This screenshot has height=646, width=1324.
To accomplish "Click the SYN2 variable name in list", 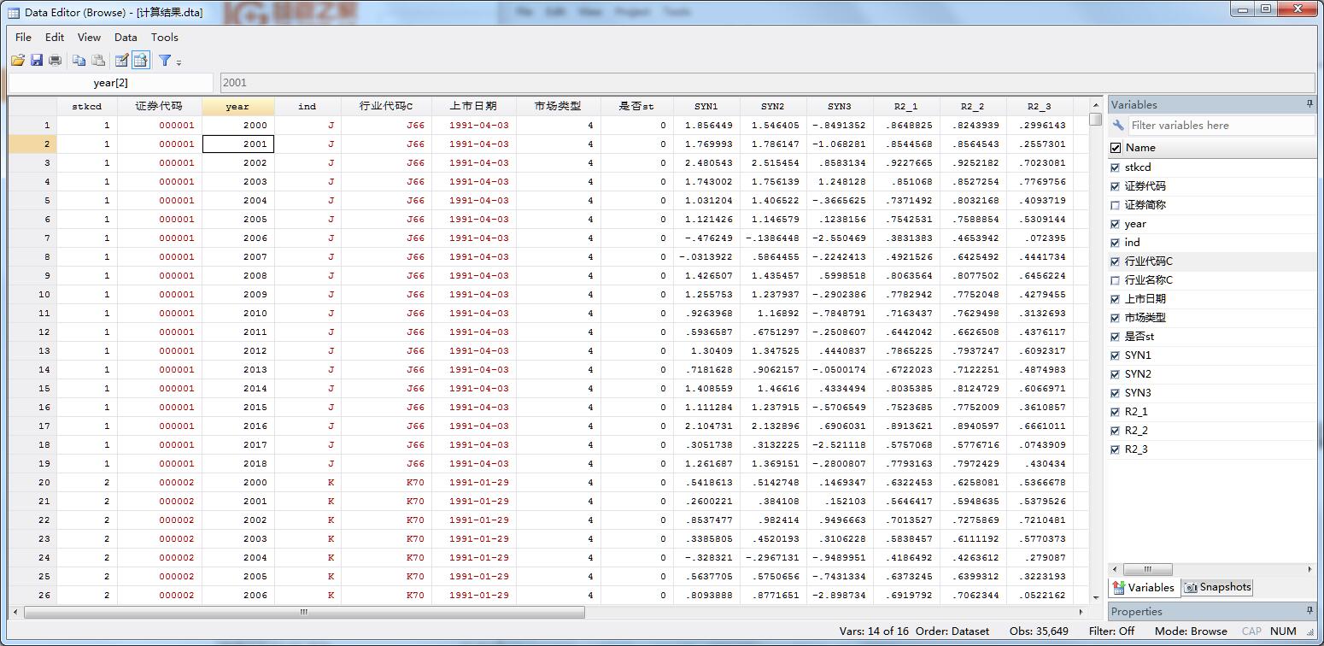I will tap(1138, 374).
